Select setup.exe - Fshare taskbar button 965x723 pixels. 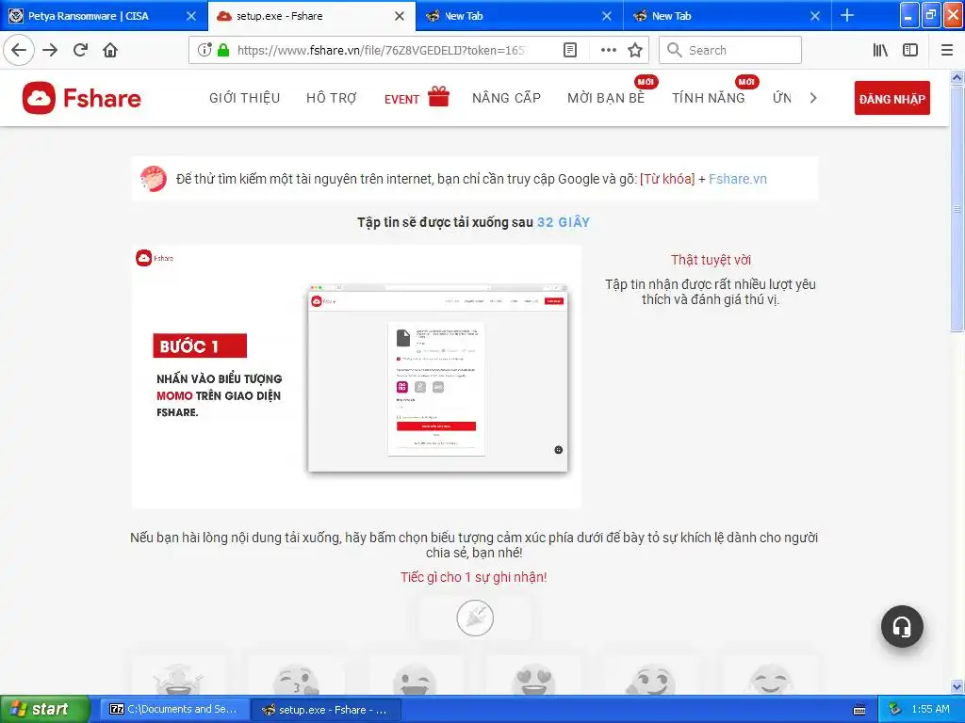click(327, 710)
